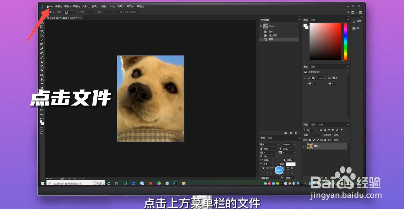Click the type layer filter icon

tap(329, 130)
